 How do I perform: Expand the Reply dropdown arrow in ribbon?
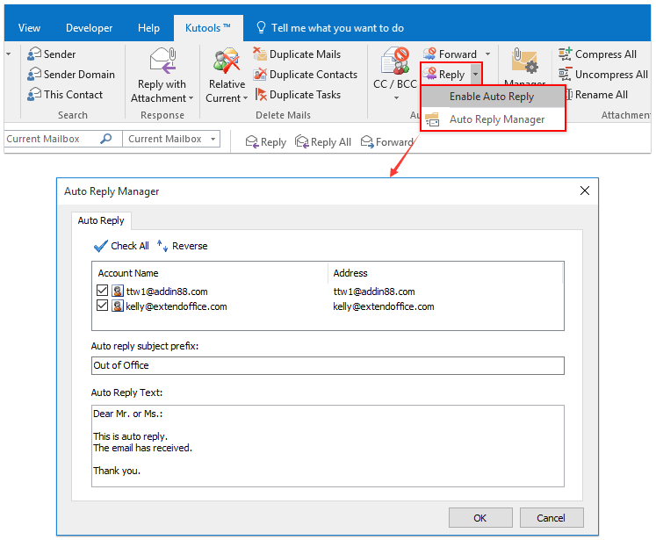pyautogui.click(x=475, y=76)
